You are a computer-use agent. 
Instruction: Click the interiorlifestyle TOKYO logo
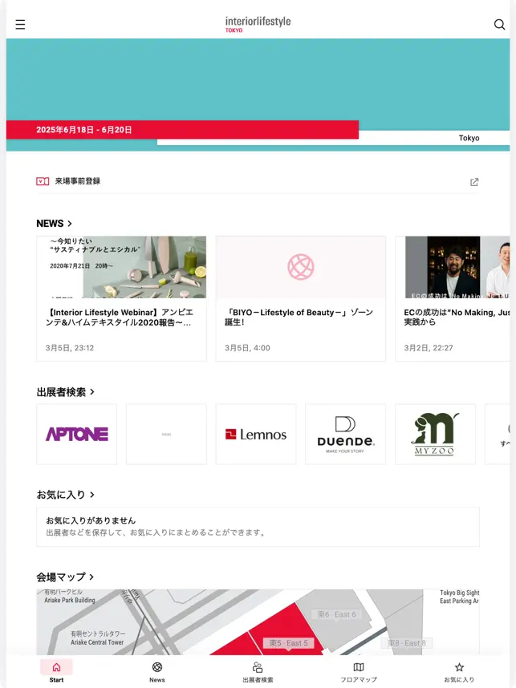258,24
